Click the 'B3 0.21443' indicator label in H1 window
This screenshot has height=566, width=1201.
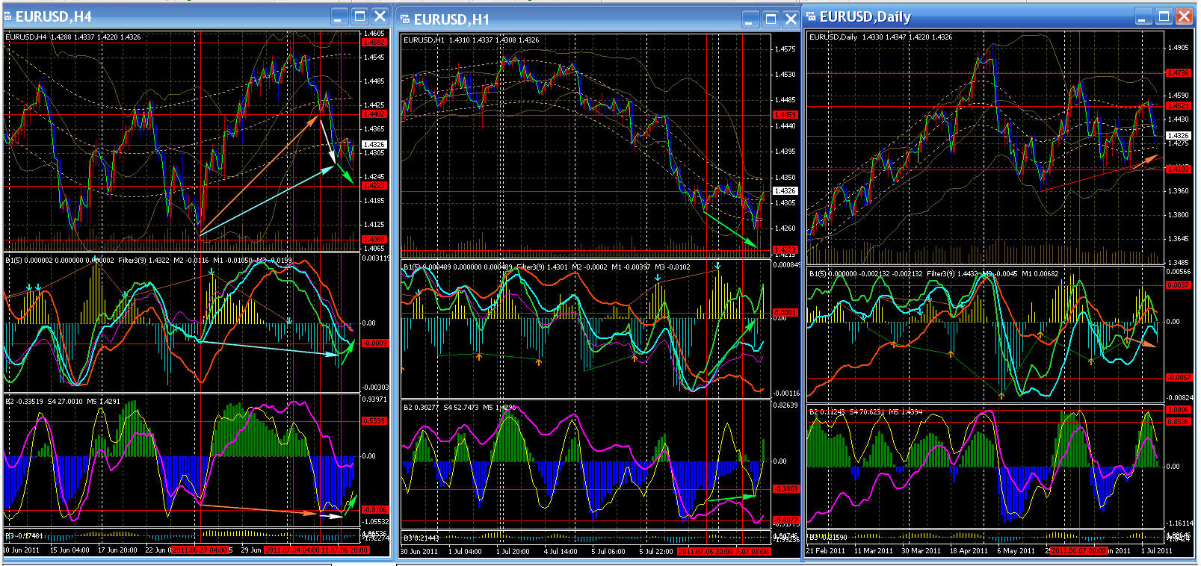422,538
